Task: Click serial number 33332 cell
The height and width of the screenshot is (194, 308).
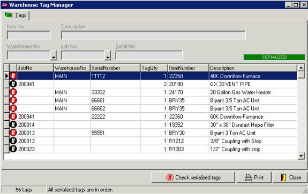Action: pyautogui.click(x=115, y=92)
